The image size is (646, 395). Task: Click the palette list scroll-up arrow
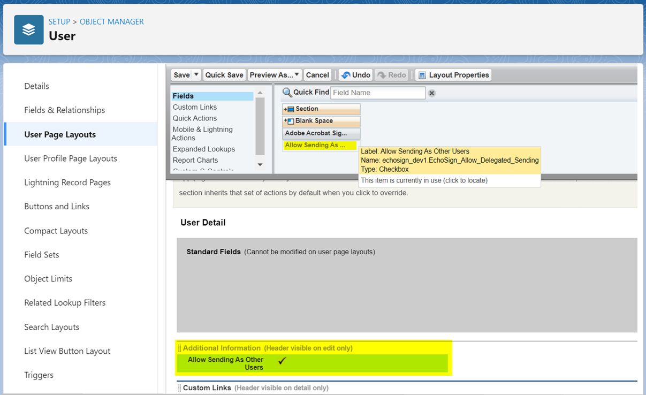(x=260, y=93)
